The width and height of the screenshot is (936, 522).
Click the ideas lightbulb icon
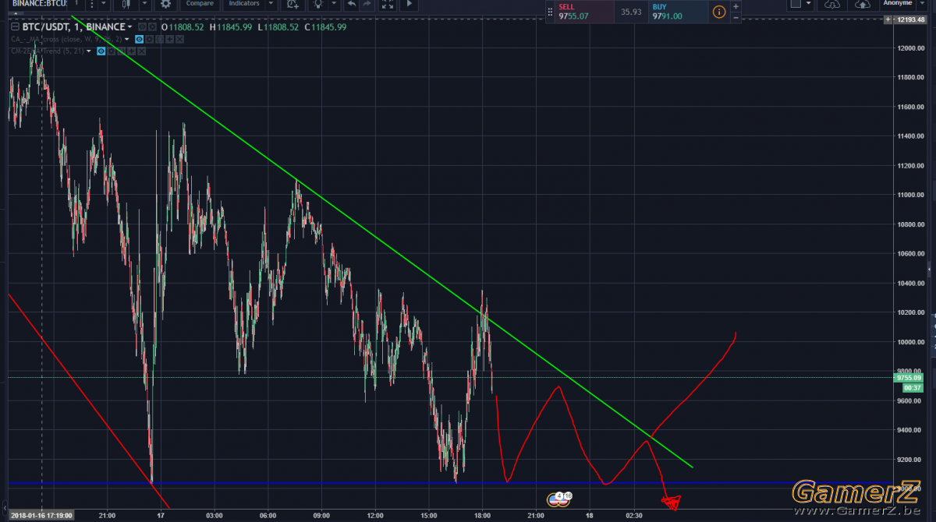318,4
